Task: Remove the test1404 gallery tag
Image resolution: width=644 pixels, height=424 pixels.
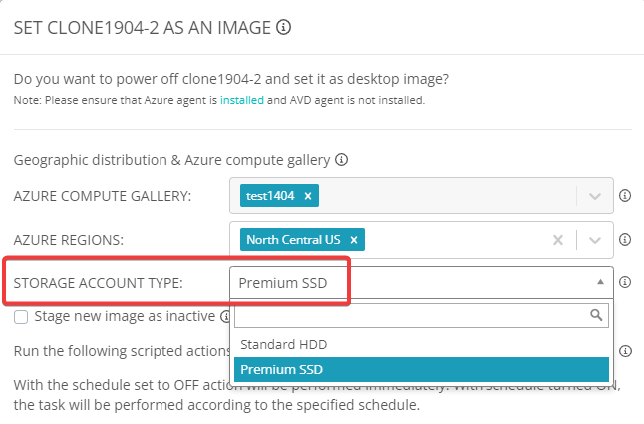Action: [x=308, y=196]
